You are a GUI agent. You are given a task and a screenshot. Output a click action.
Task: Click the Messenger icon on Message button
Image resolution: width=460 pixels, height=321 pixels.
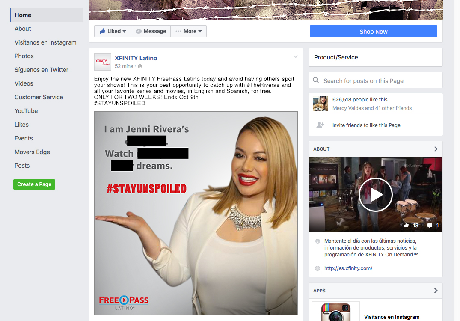(139, 31)
